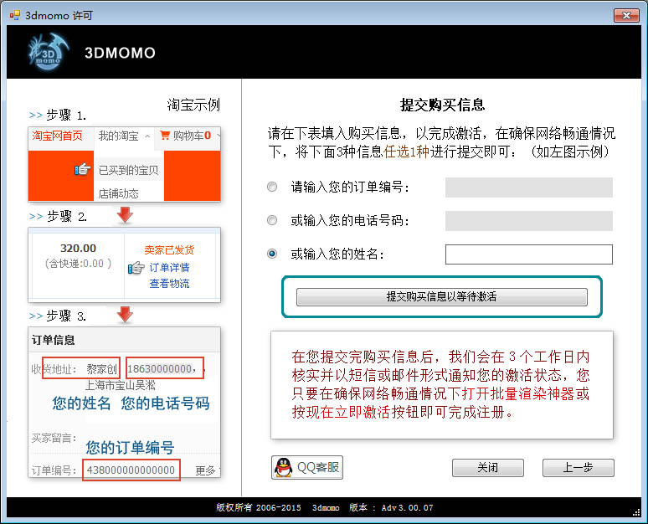This screenshot has height=524, width=648.
Task: Click the step 1 Taobao menu example image
Action: coord(125,164)
